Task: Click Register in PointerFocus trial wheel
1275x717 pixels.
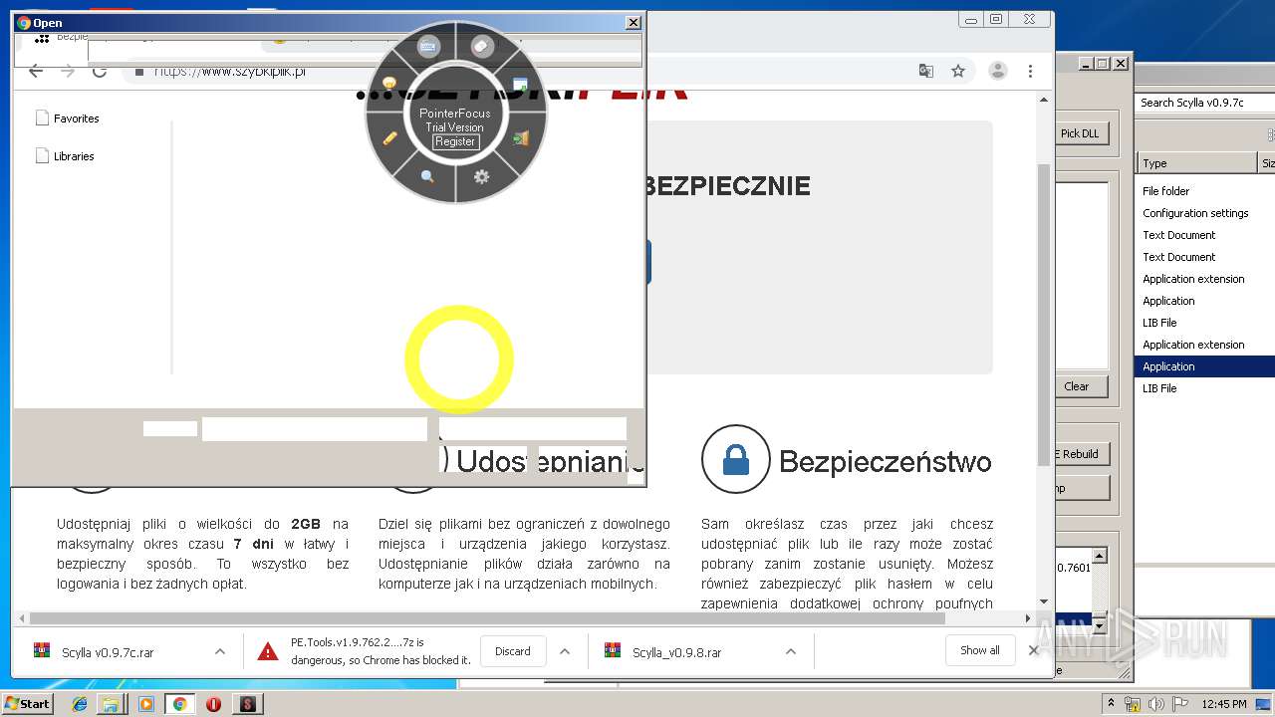Action: pyautogui.click(x=455, y=141)
